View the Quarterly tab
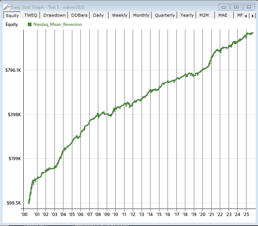Viewport: 258px width, 226px height. (x=165, y=15)
